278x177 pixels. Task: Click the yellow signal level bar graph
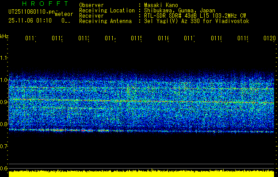pos(141,173)
